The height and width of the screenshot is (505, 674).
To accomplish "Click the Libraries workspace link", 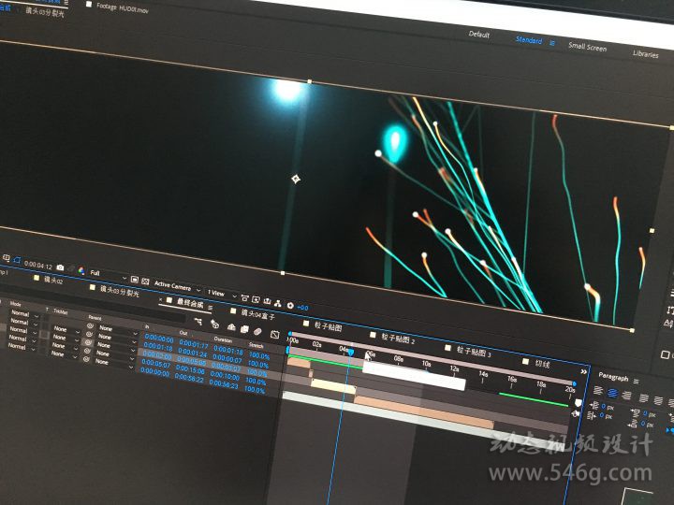I will pos(645,54).
